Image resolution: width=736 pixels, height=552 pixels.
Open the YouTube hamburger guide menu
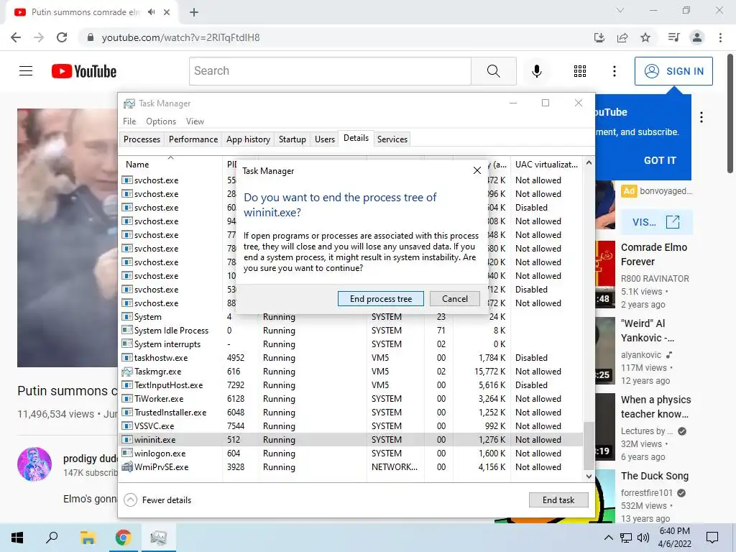[x=26, y=71]
